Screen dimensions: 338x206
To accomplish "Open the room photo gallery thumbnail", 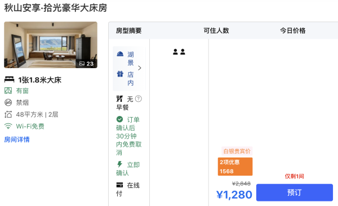I will 51,45.
